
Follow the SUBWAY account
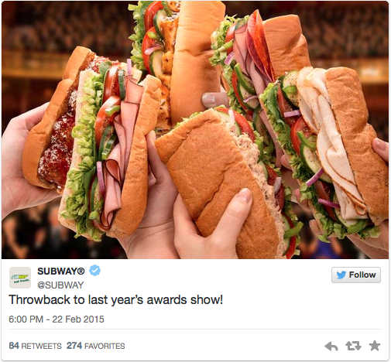pos(356,275)
